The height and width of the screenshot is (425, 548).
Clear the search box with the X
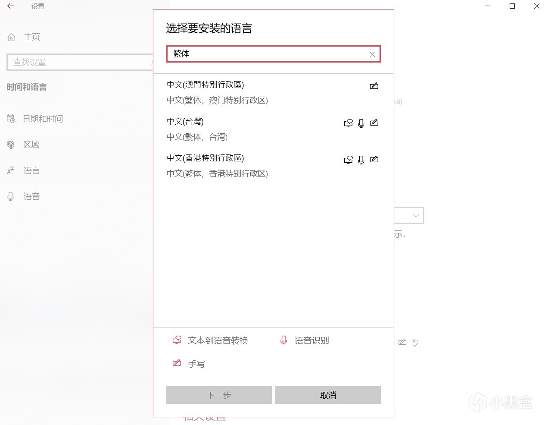pos(372,54)
